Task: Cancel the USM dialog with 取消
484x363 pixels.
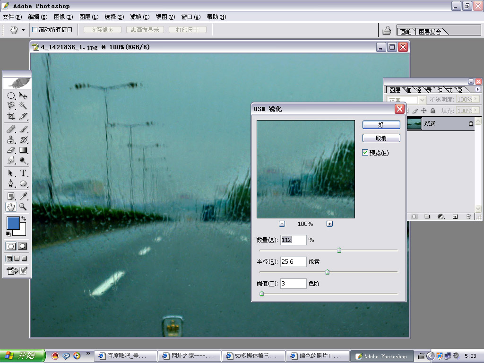Action: tap(381, 138)
